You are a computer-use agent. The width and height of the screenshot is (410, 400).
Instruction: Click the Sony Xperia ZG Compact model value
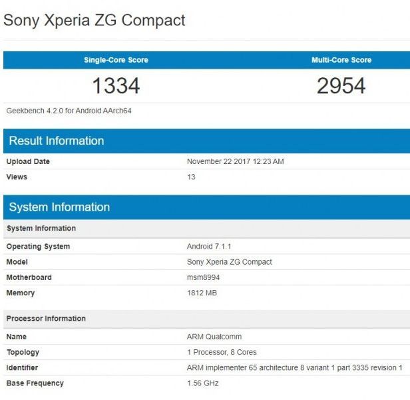tap(230, 262)
